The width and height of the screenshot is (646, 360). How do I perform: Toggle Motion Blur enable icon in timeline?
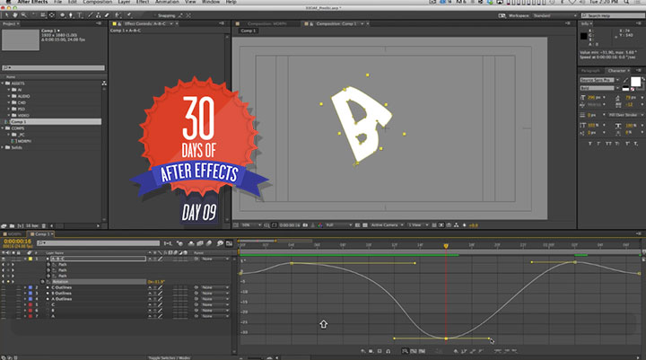209,243
